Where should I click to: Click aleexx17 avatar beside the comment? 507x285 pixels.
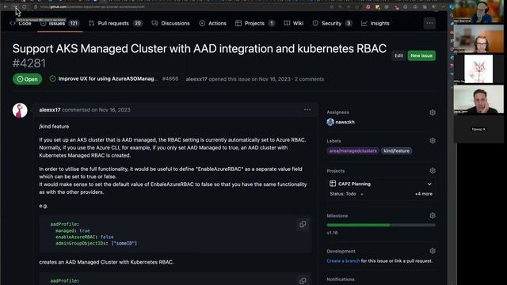(20, 111)
